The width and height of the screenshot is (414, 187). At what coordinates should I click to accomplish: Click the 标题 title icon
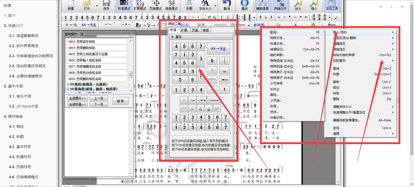click(189, 5)
